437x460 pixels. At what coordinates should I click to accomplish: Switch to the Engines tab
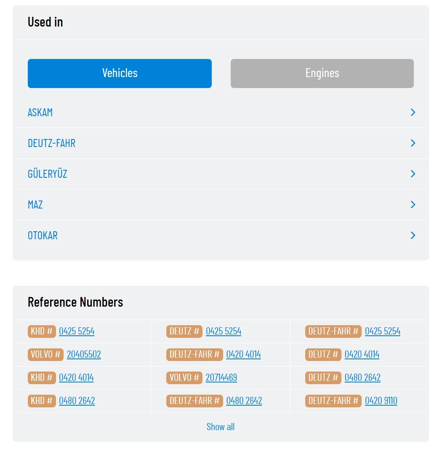(x=322, y=73)
